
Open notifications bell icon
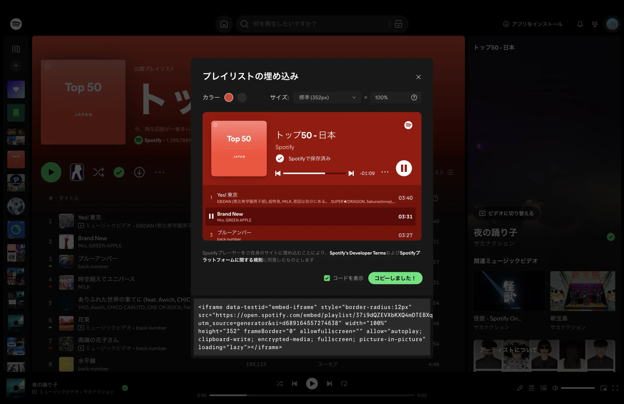pos(580,24)
